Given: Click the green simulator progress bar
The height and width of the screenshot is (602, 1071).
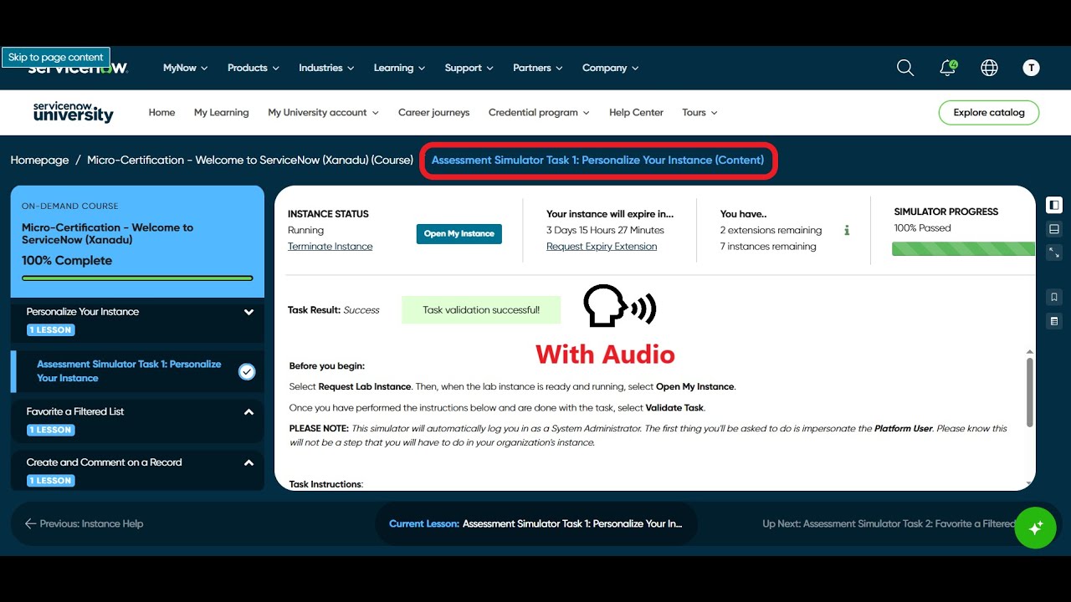Looking at the screenshot, I should 963,248.
